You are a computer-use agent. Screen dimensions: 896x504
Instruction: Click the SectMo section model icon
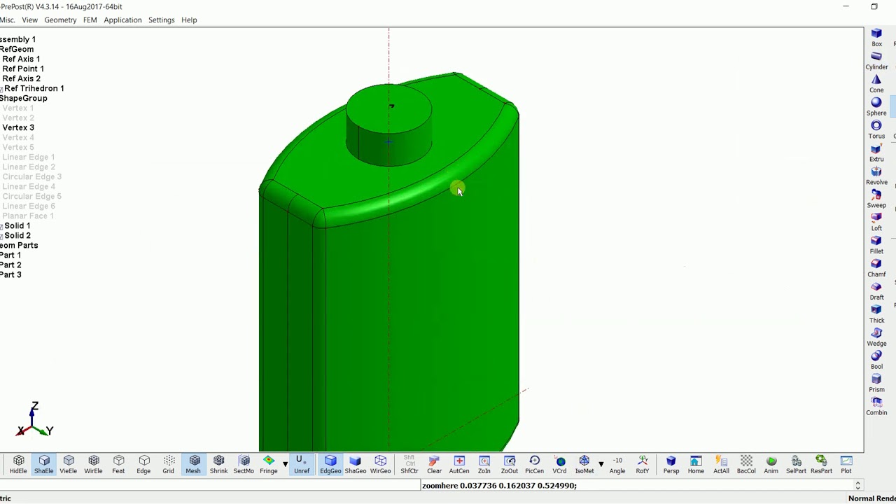[x=244, y=465]
